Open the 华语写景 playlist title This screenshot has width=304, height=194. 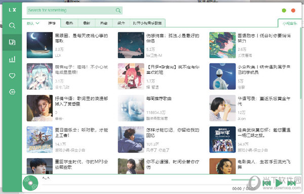[264, 101]
